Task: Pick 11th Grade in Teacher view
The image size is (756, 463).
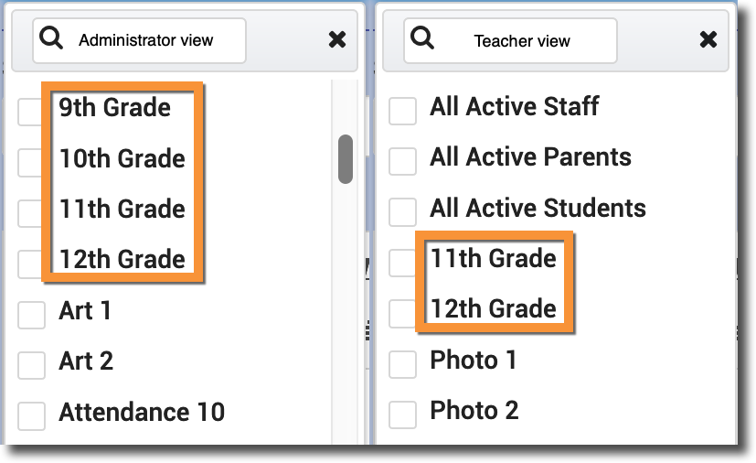Action: tap(494, 259)
